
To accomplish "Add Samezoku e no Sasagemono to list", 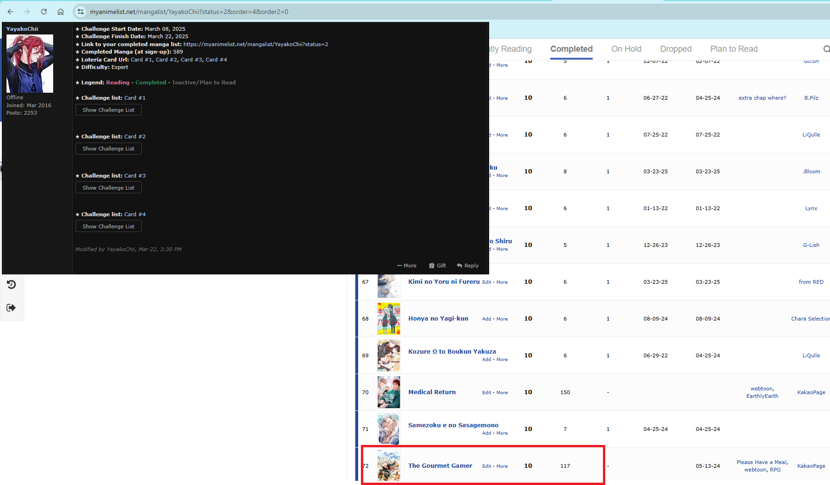I will [486, 433].
